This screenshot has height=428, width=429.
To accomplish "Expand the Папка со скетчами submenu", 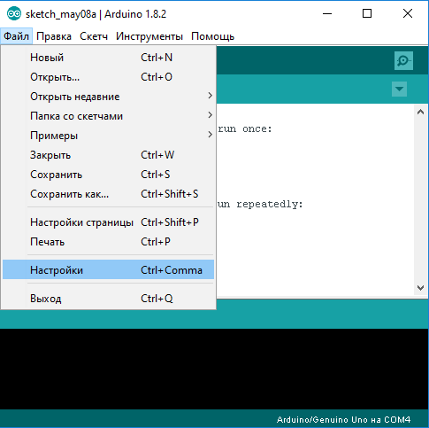I will 108,116.
